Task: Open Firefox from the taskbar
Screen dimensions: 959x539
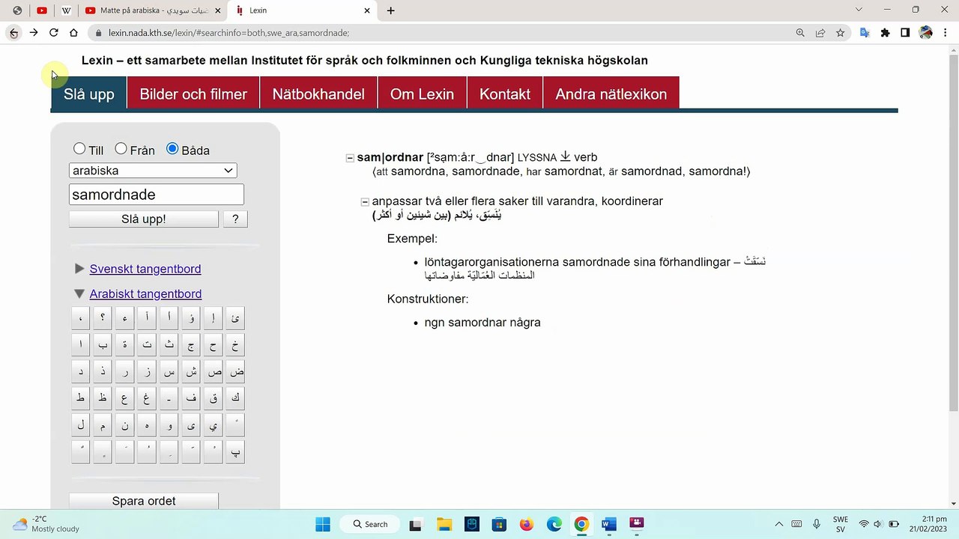Action: pyautogui.click(x=527, y=524)
